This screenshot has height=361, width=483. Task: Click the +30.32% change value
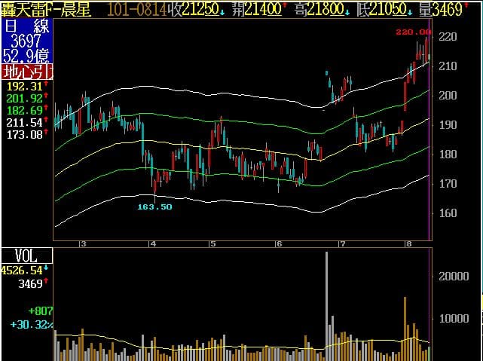pos(27,324)
